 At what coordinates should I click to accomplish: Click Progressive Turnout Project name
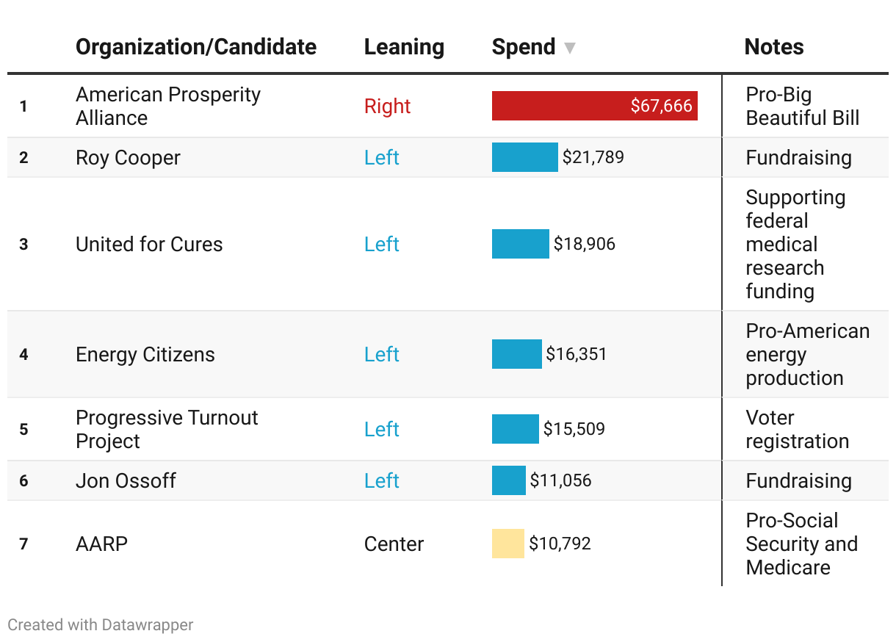[167, 429]
